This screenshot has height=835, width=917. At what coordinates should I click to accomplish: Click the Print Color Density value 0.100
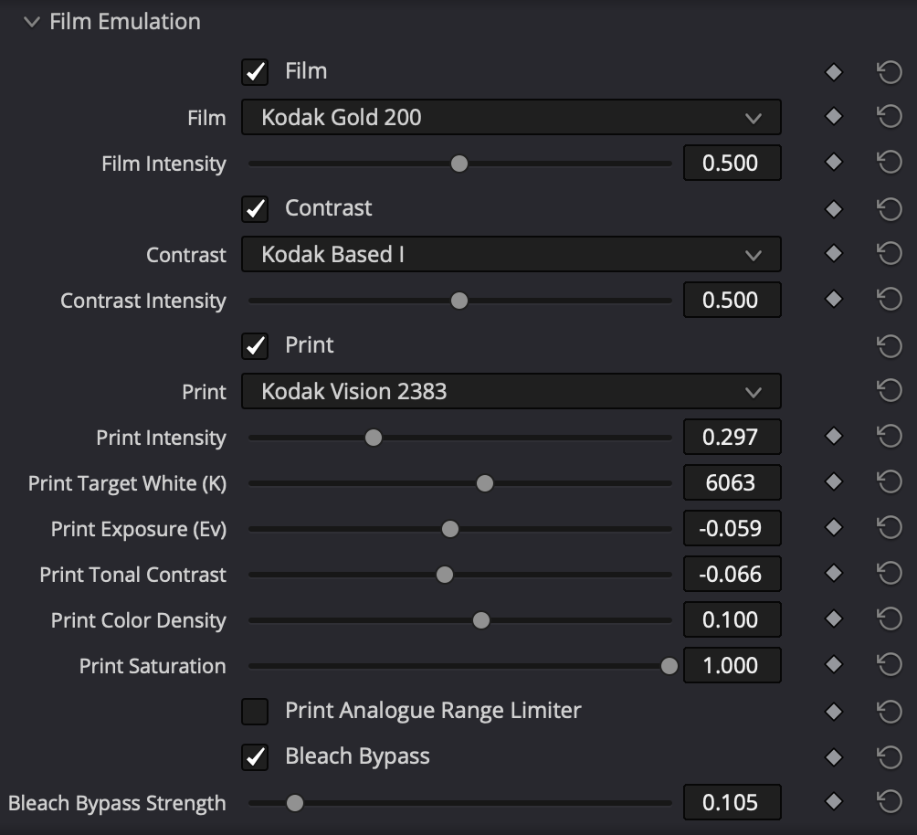[x=733, y=619]
